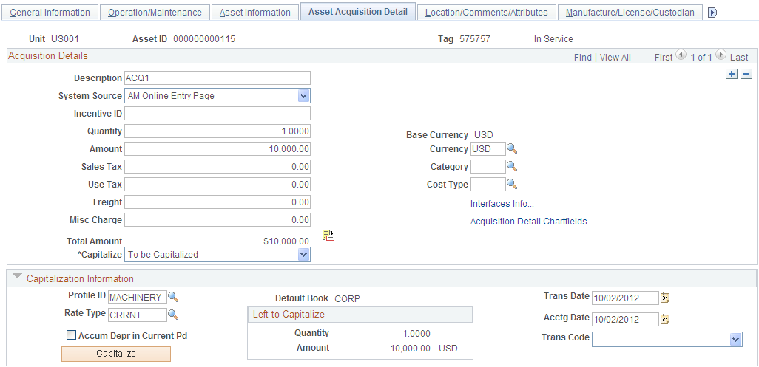This screenshot has height=367, width=759.
Task: Click the empty Incentive ID field
Action: 217,114
